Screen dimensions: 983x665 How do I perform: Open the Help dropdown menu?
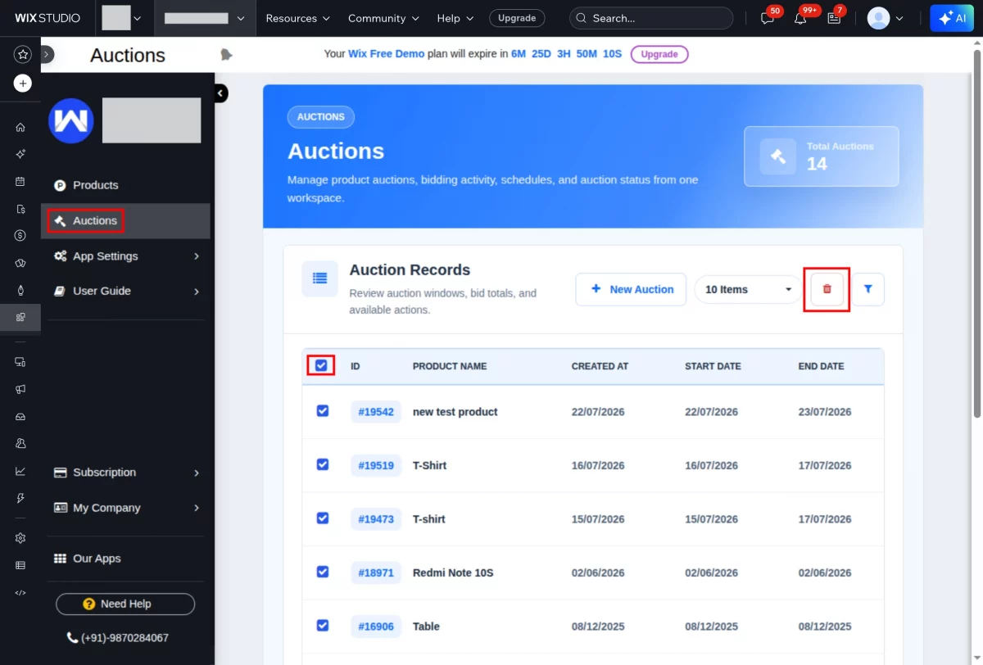coord(455,18)
